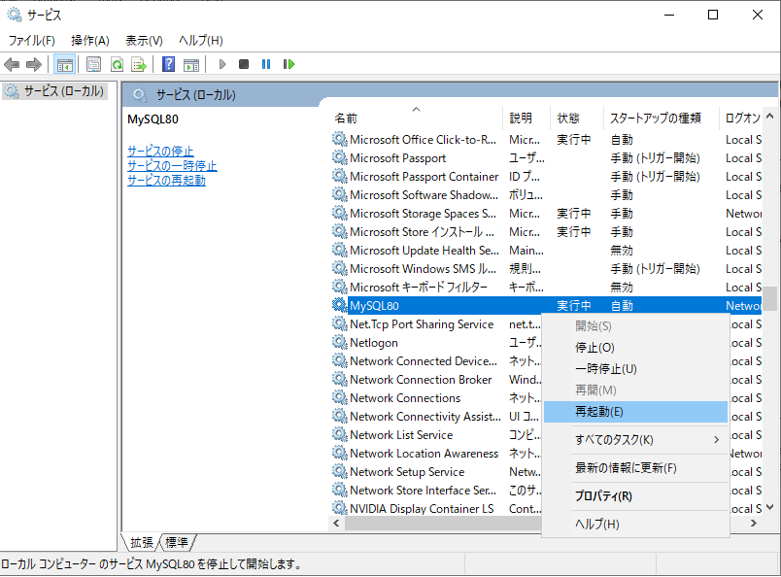The height and width of the screenshot is (577, 781).
Task: Select サービス (ローカル) in the left tree
Action: (x=54, y=91)
